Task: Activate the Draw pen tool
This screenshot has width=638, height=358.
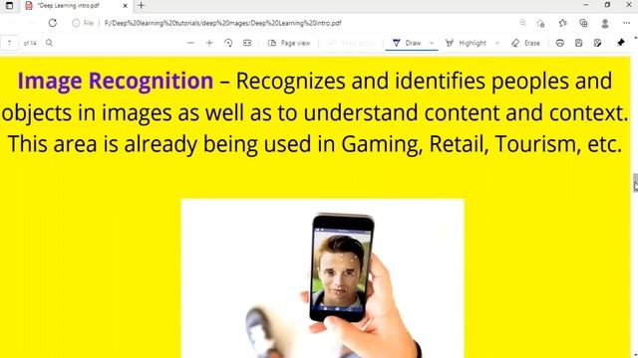Action: (x=406, y=43)
